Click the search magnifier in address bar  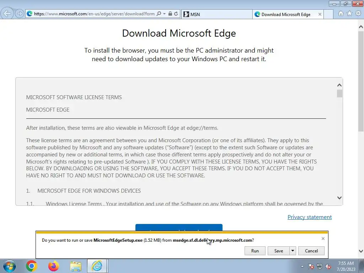click(159, 14)
